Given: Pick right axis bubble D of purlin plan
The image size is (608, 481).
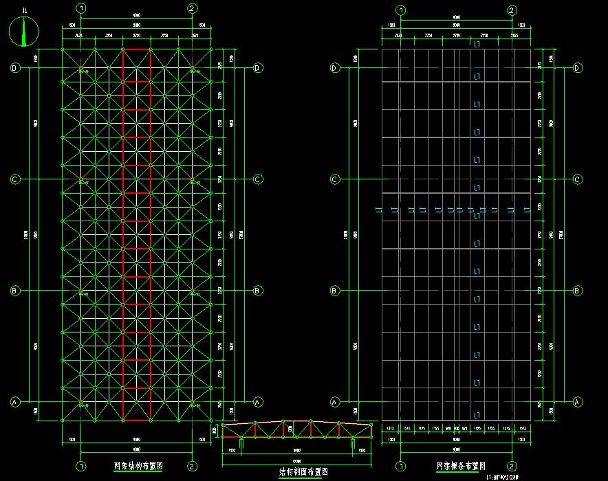Looking at the screenshot, I should pos(577,68).
